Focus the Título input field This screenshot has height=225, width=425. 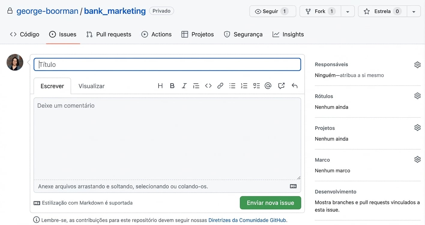click(x=167, y=64)
